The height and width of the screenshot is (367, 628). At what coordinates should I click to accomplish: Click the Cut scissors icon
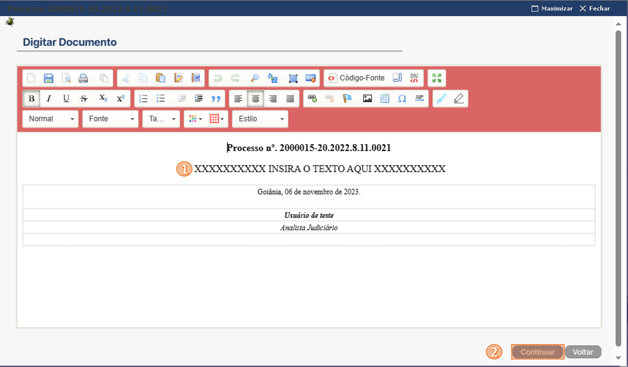[x=126, y=78]
